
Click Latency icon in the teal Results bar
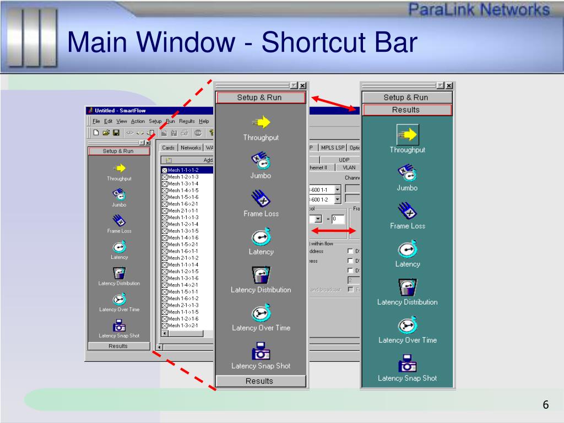pos(408,249)
